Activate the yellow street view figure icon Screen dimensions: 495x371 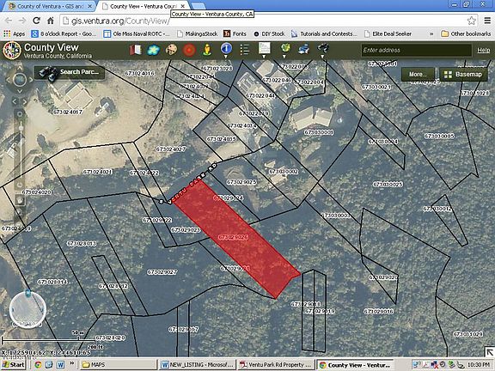[207, 50]
